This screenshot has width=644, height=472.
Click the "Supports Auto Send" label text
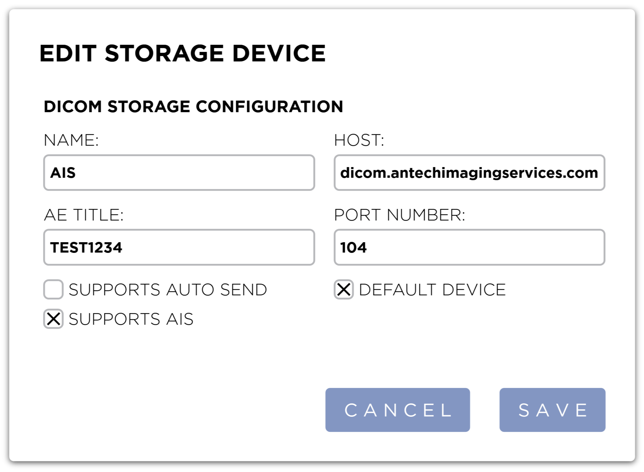168,290
